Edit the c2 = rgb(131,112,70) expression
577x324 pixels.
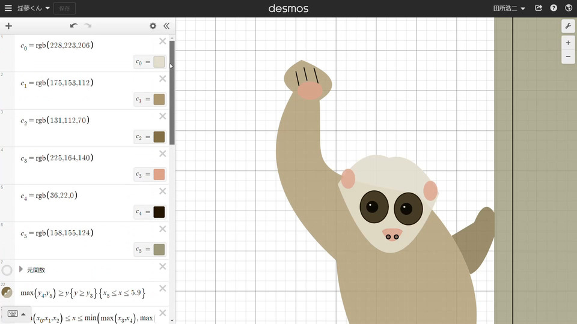coord(55,121)
